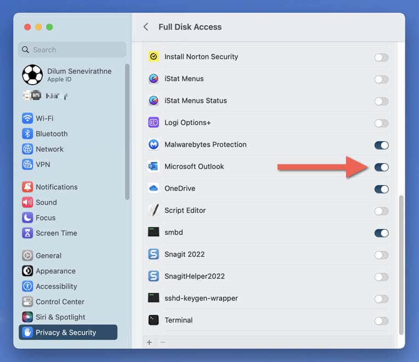Click the search magnifying glass icon
The image size is (419, 362).
coord(25,49)
